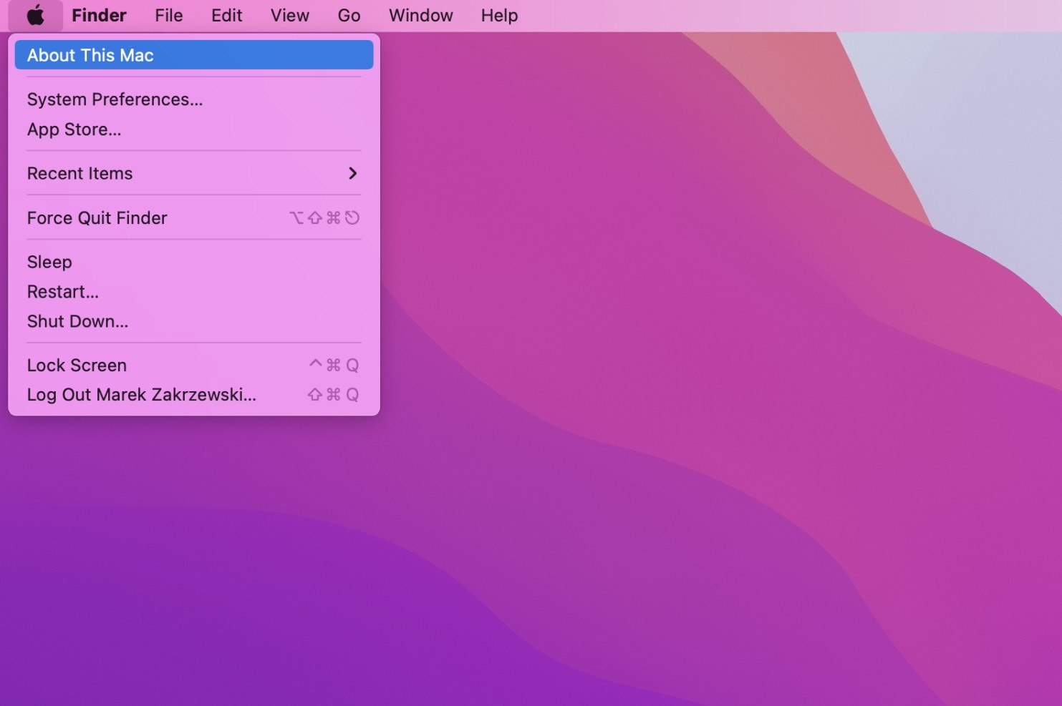This screenshot has height=706, width=1062.
Task: Click the Apple logo menu icon
Action: [x=35, y=15]
